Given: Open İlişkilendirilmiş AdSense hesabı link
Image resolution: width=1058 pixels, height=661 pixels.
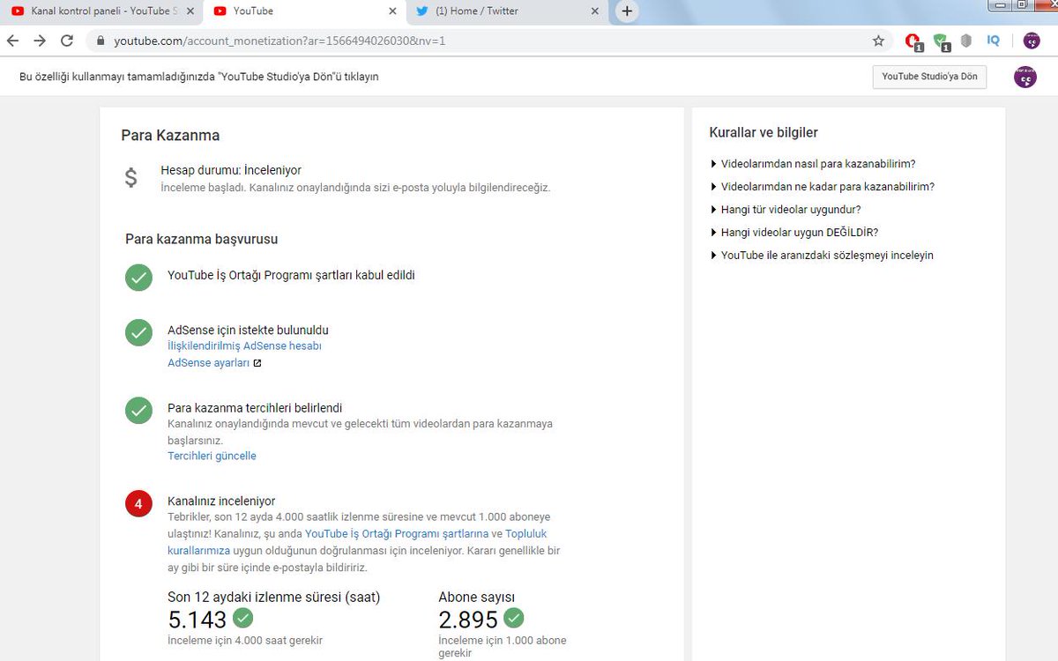Looking at the screenshot, I should [x=244, y=346].
